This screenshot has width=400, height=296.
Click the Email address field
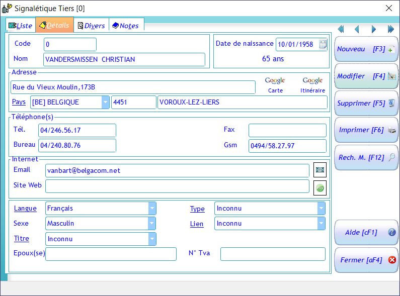[x=177, y=170]
